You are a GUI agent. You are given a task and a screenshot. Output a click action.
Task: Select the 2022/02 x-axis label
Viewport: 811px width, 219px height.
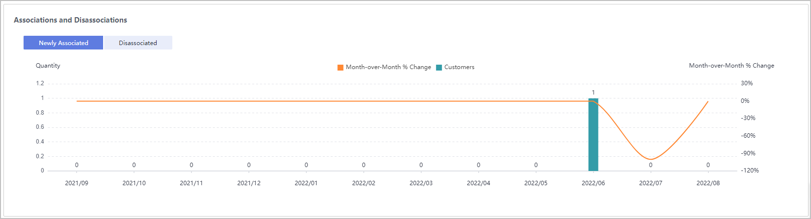(x=364, y=183)
